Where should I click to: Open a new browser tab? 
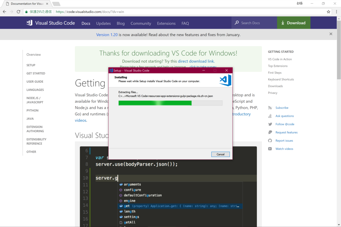point(56,4)
